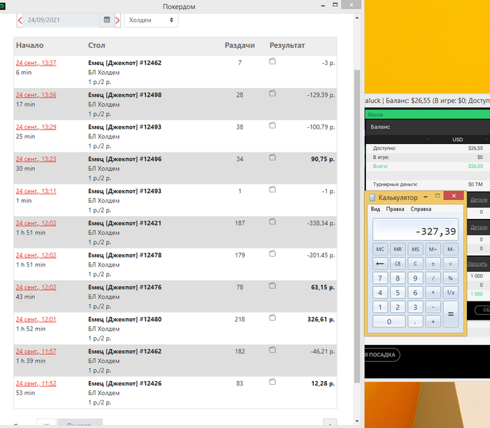Viewport: 490px width, 428px height.
Task: Open hand history icon for table #12476
Action: click(272, 285)
